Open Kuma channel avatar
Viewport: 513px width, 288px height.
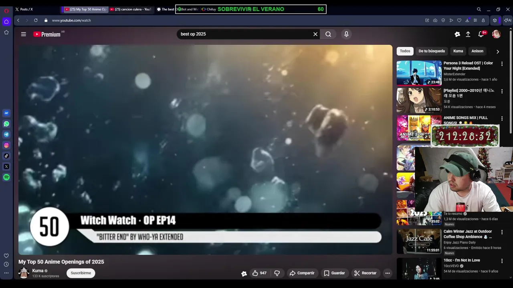point(24,273)
